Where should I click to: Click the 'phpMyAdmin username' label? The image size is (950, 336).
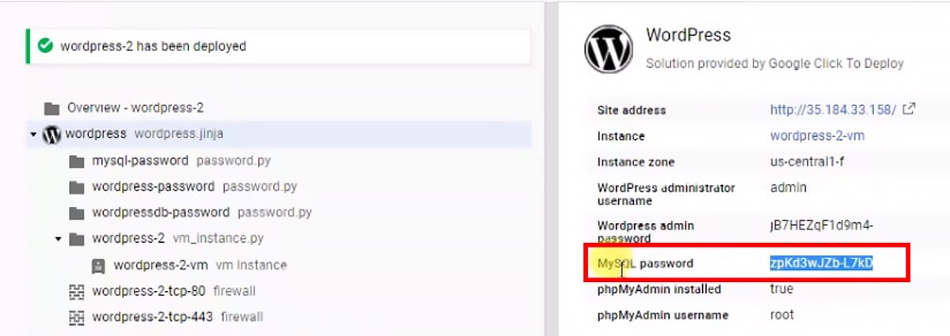(663, 315)
